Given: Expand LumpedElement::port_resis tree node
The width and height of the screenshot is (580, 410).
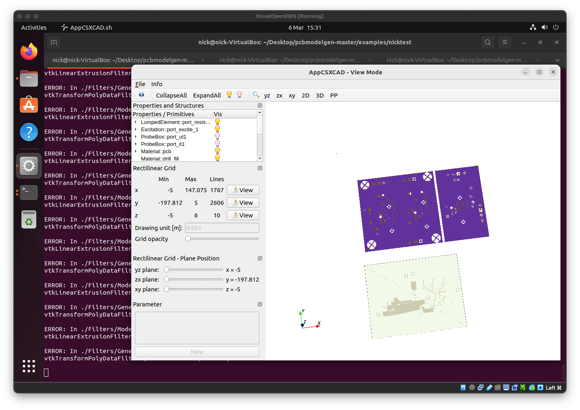Looking at the screenshot, I should click(x=136, y=122).
